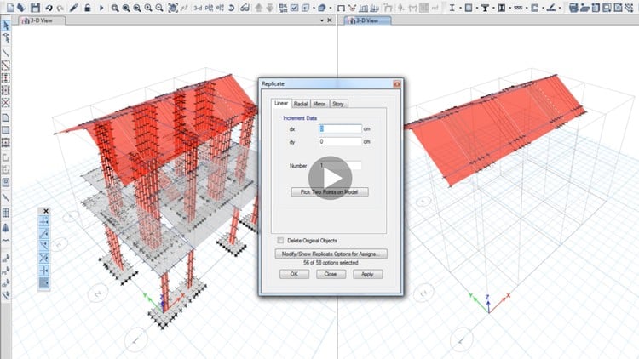
Task: Click Apply in Replicate dialog
Action: click(x=367, y=274)
